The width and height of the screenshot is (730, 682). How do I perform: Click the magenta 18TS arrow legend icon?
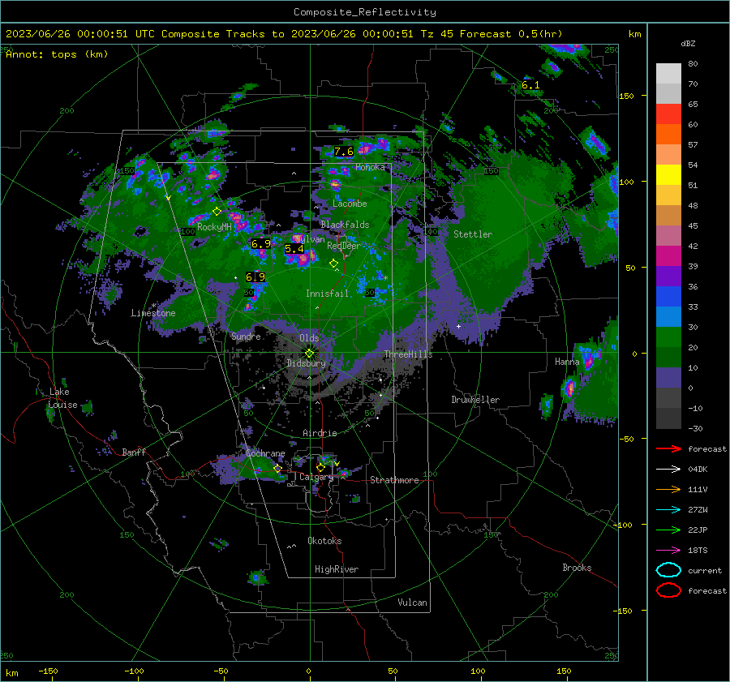tap(668, 551)
